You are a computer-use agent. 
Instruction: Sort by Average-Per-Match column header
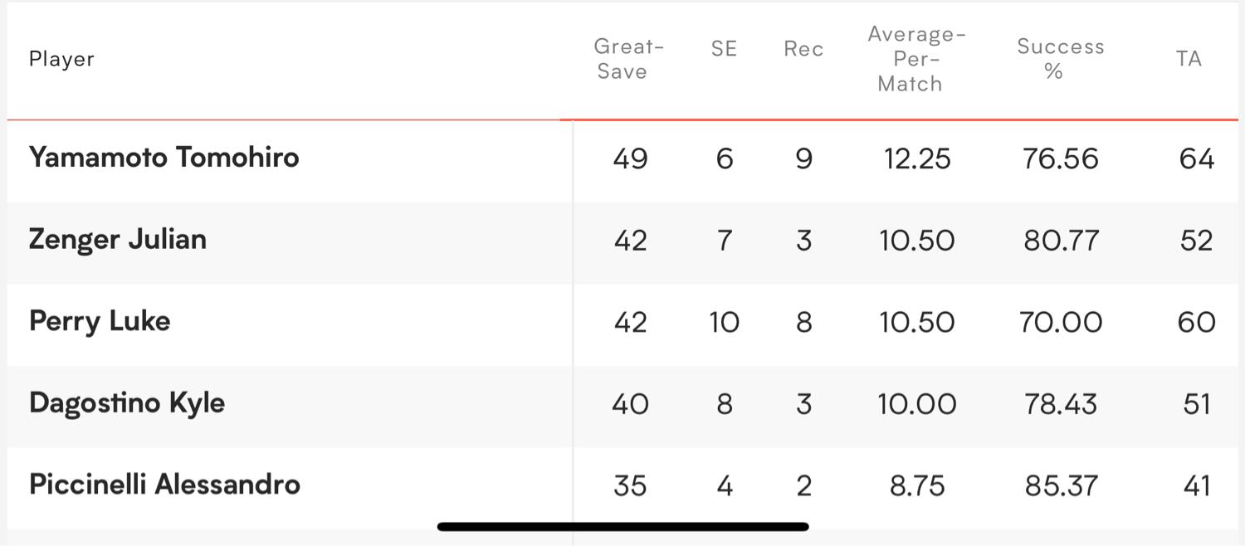916,59
